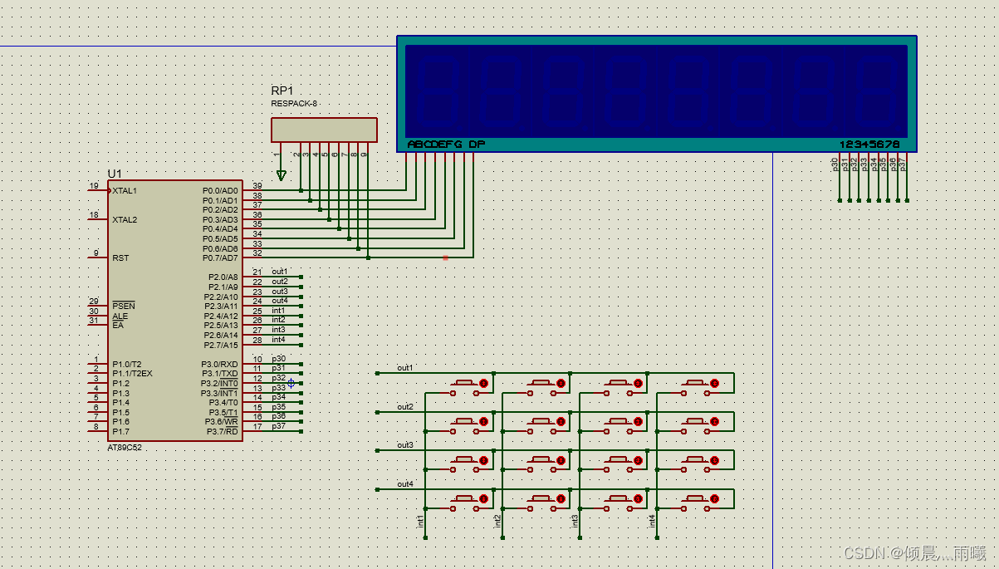999x569 pixels.
Task: Click the int4 column label under the keypad
Action: [x=653, y=521]
